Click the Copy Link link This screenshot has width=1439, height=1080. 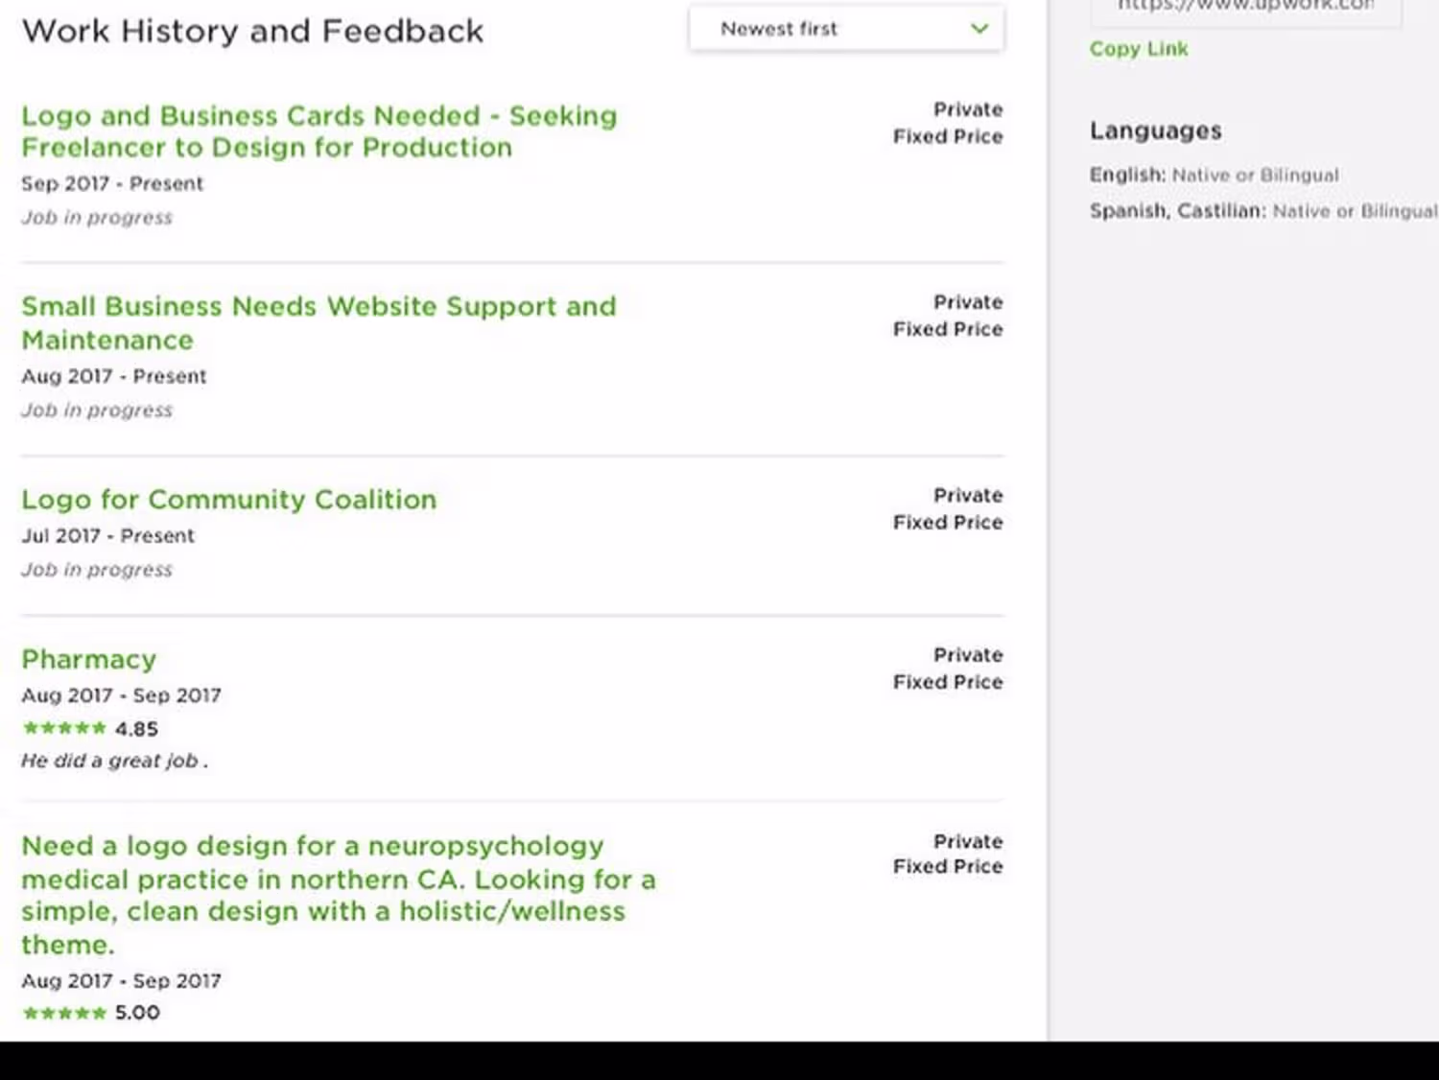pos(1138,49)
